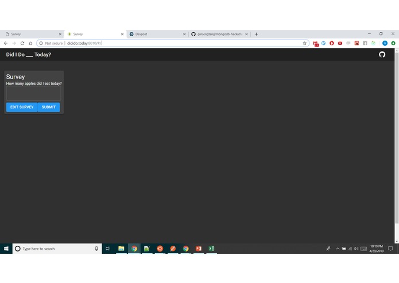Click the EDIT SURVEY button
Screen dimensions: 399x283
[x=22, y=107]
